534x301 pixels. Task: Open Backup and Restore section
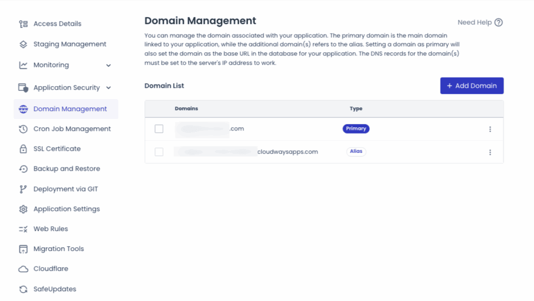pyautogui.click(x=66, y=169)
